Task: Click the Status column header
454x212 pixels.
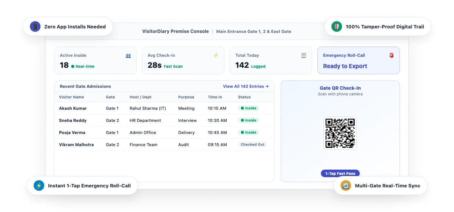Action: point(244,97)
